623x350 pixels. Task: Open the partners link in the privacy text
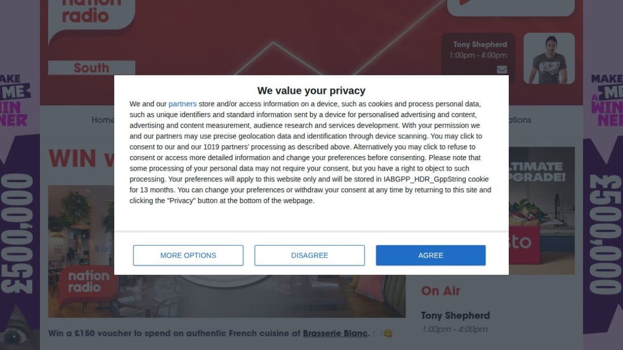pyautogui.click(x=182, y=104)
